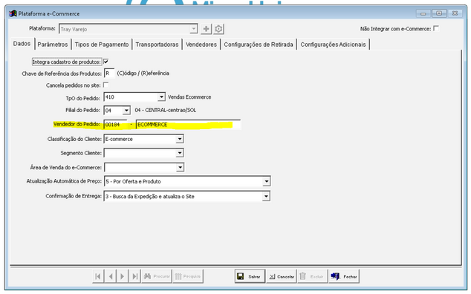Expand the TpO do Pedido dropdown
The height and width of the screenshot is (294, 471).
pos(161,97)
